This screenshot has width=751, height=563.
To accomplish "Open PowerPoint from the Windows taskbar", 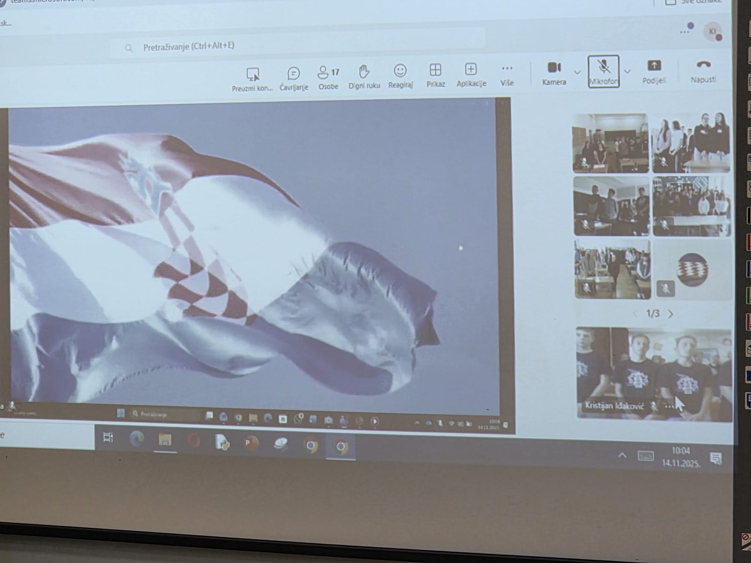I will 251,443.
